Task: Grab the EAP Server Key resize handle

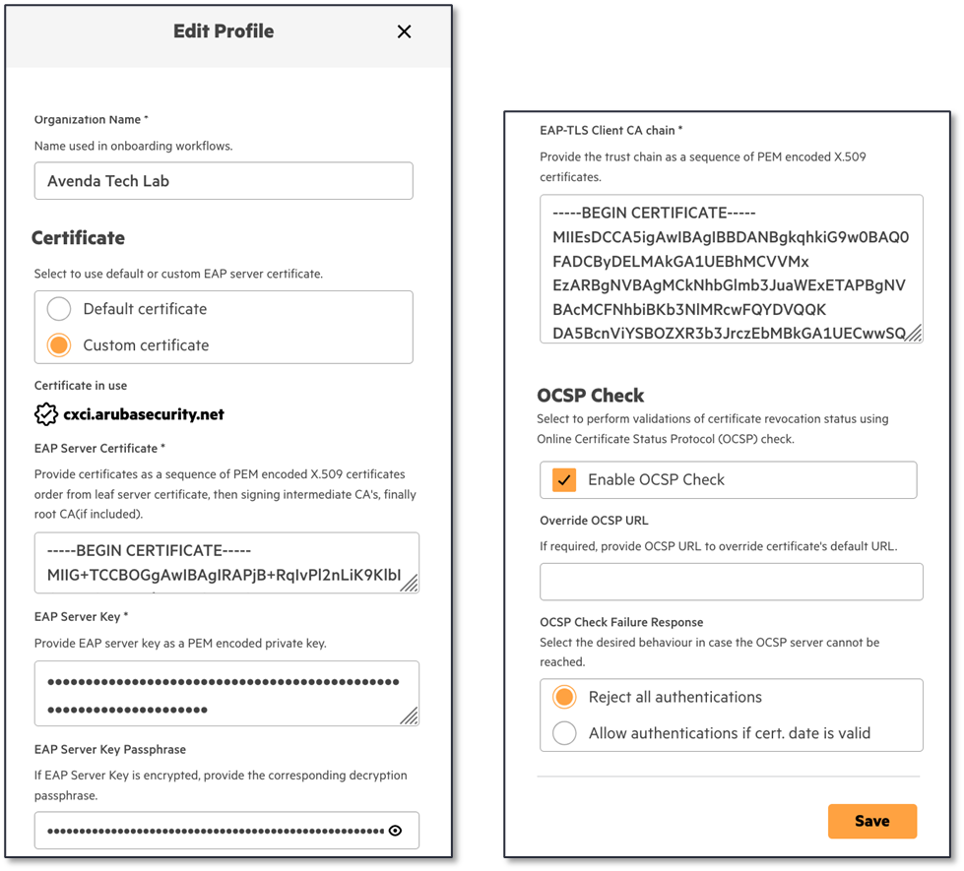Action: click(409, 715)
